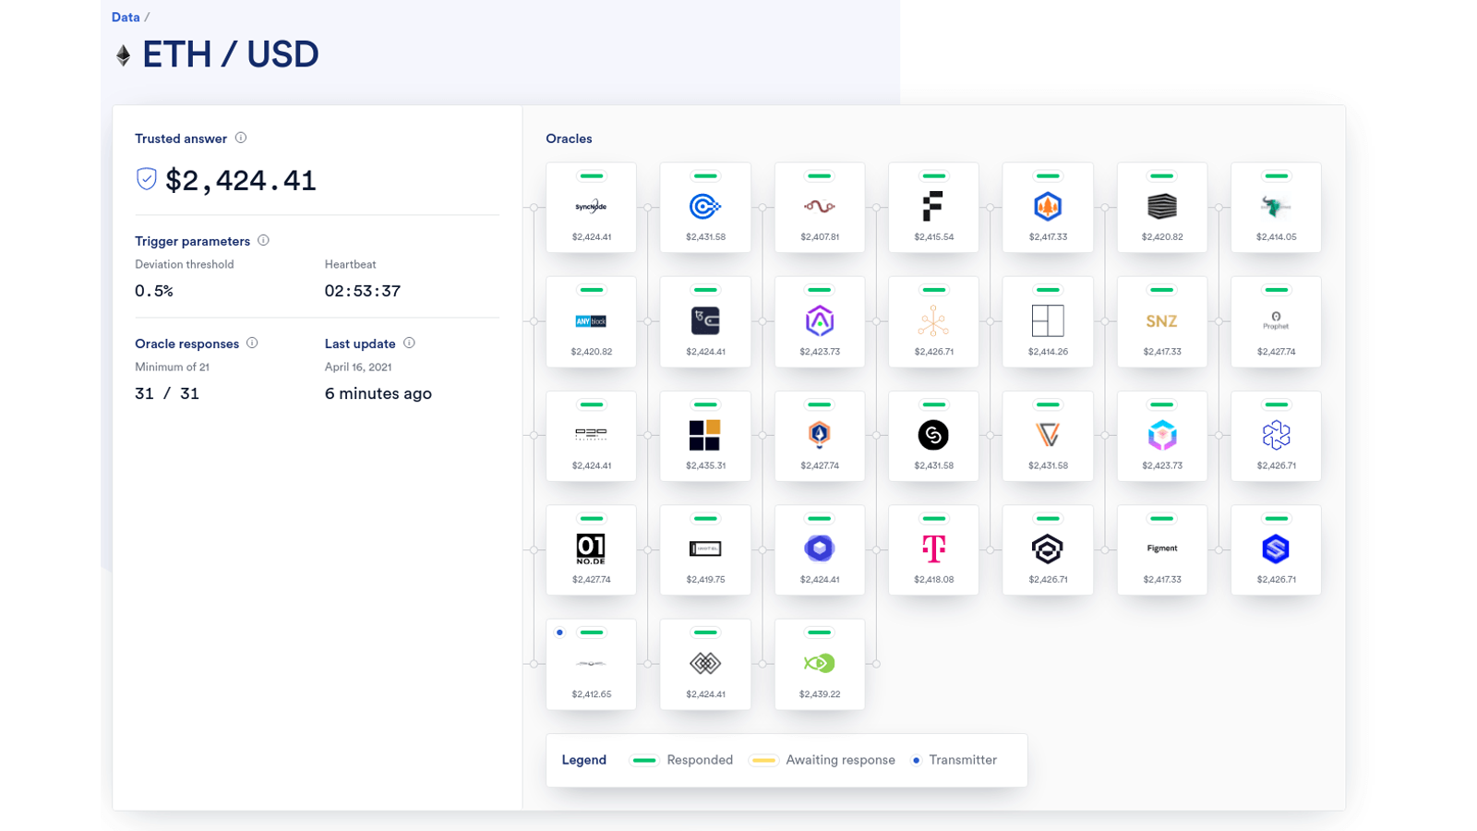Select the orange network-node oracle at $2,426.71
This screenshot has height=831, width=1477.
point(933,322)
